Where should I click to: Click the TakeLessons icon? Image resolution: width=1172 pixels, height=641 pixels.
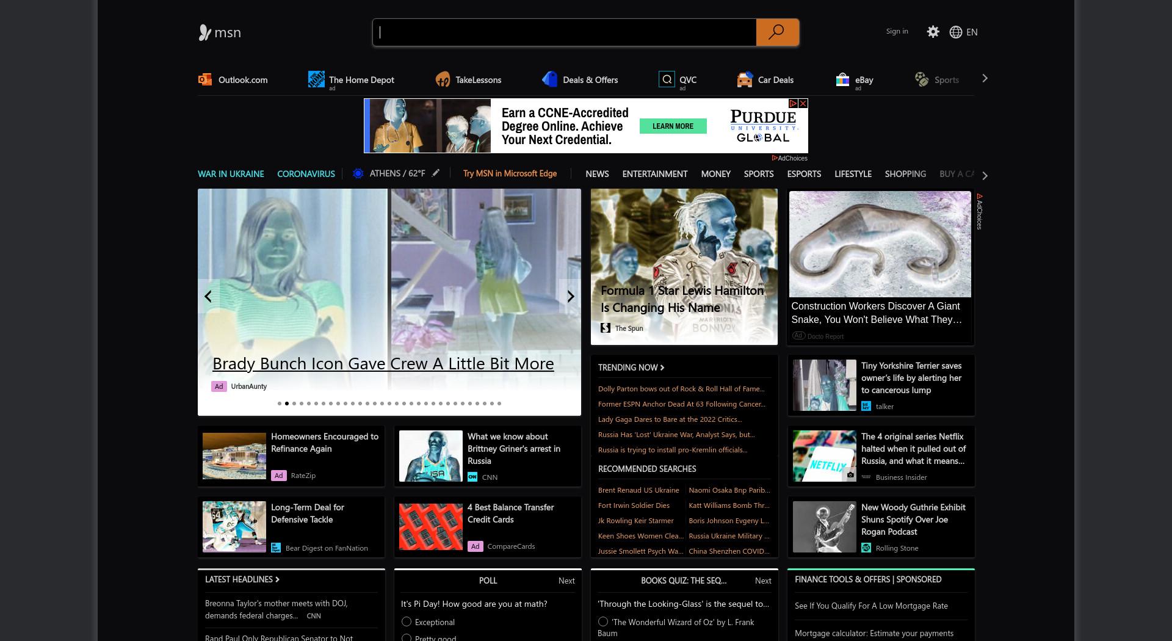pyautogui.click(x=443, y=79)
